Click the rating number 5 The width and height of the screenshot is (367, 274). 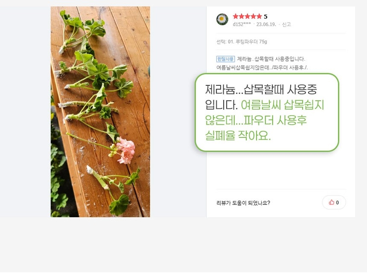click(x=265, y=17)
